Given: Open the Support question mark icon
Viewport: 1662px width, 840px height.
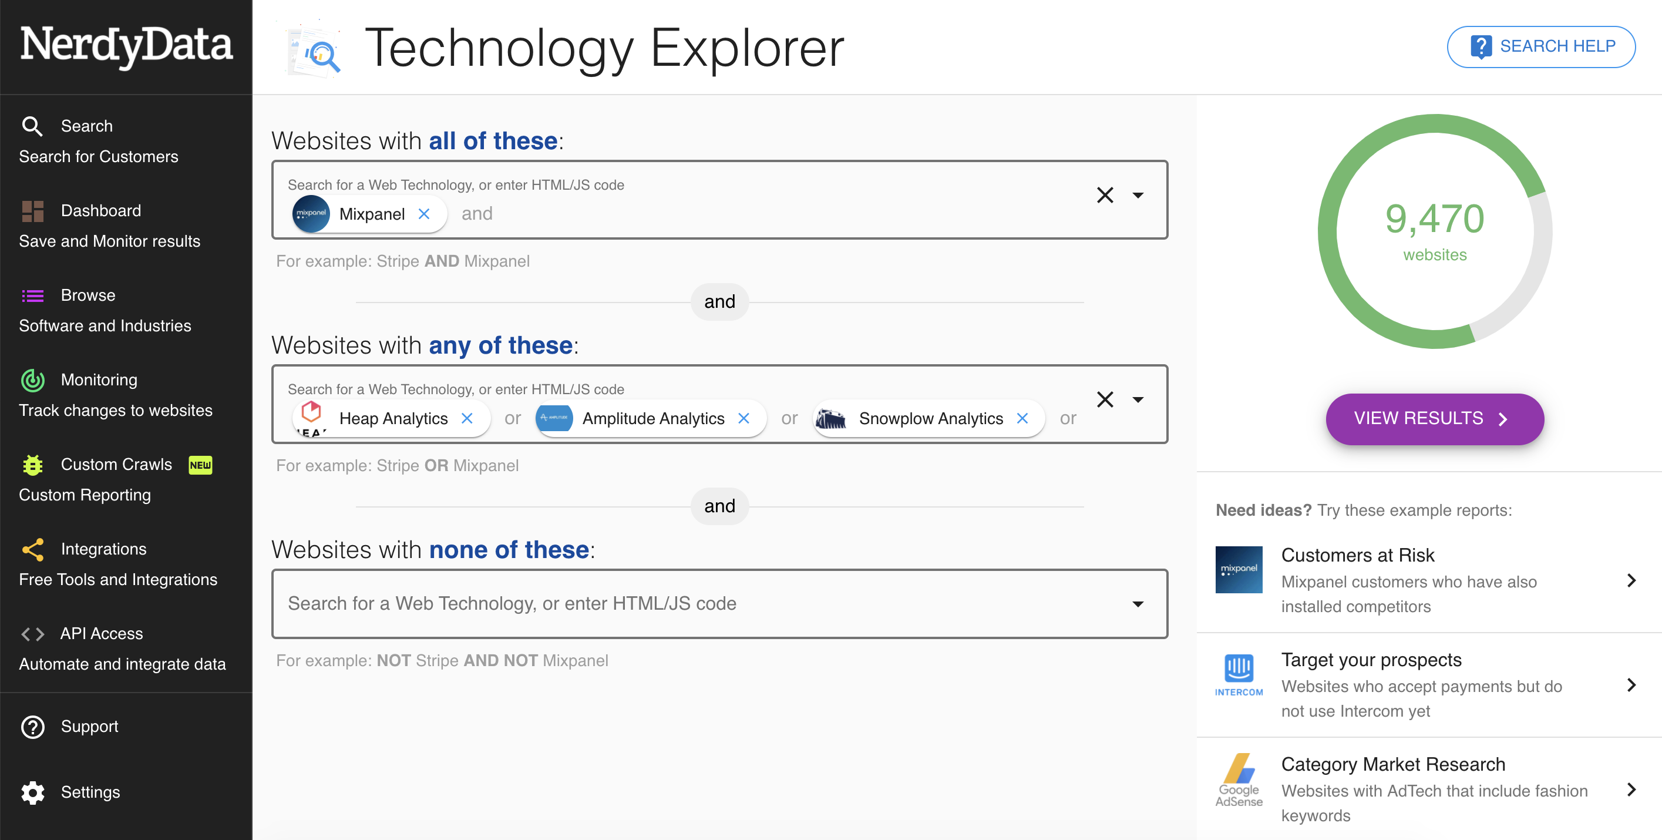Looking at the screenshot, I should [x=32, y=727].
